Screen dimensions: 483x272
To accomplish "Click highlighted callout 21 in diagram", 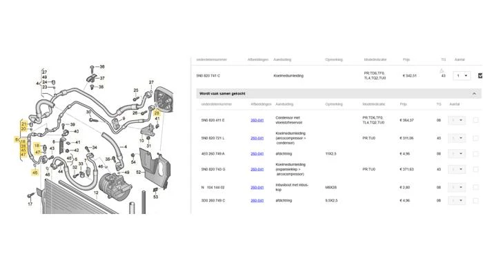I will coord(24,124).
